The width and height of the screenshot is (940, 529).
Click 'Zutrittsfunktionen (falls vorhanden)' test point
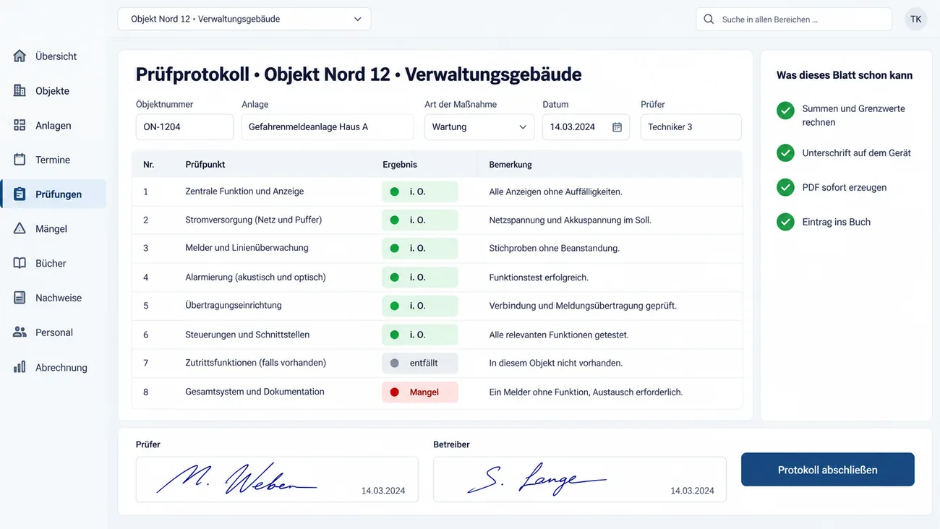pos(255,363)
